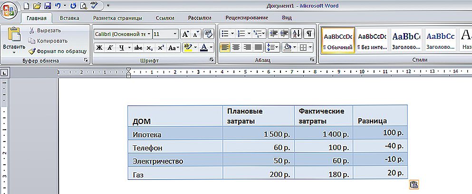Click the Clear Formatting icon
Viewport: 472px width, 194px height.
(208, 34)
